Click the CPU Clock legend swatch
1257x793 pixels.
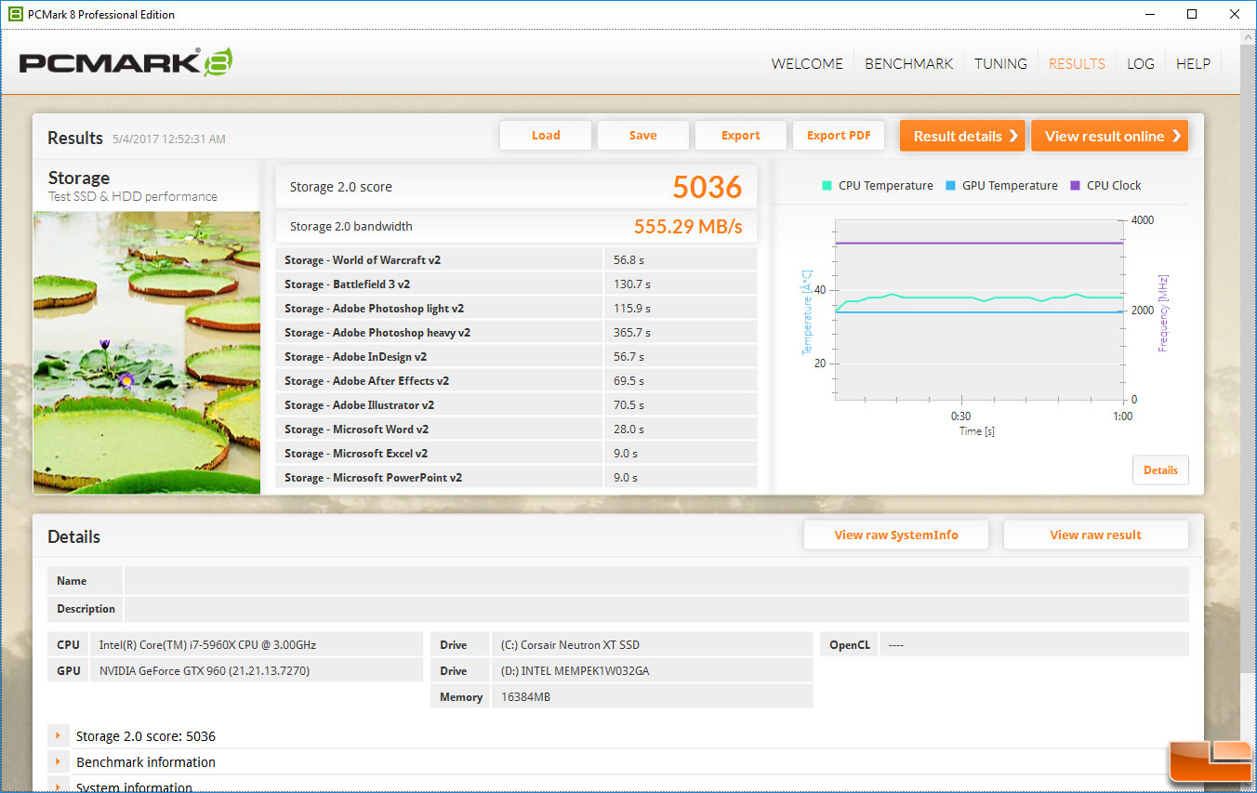click(1076, 185)
